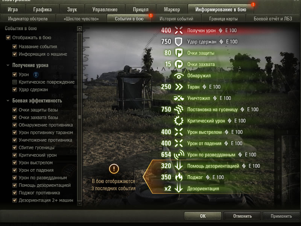301x226 pixels.
Task: Collapse the Боевая эффективность section
Action: 8,101
